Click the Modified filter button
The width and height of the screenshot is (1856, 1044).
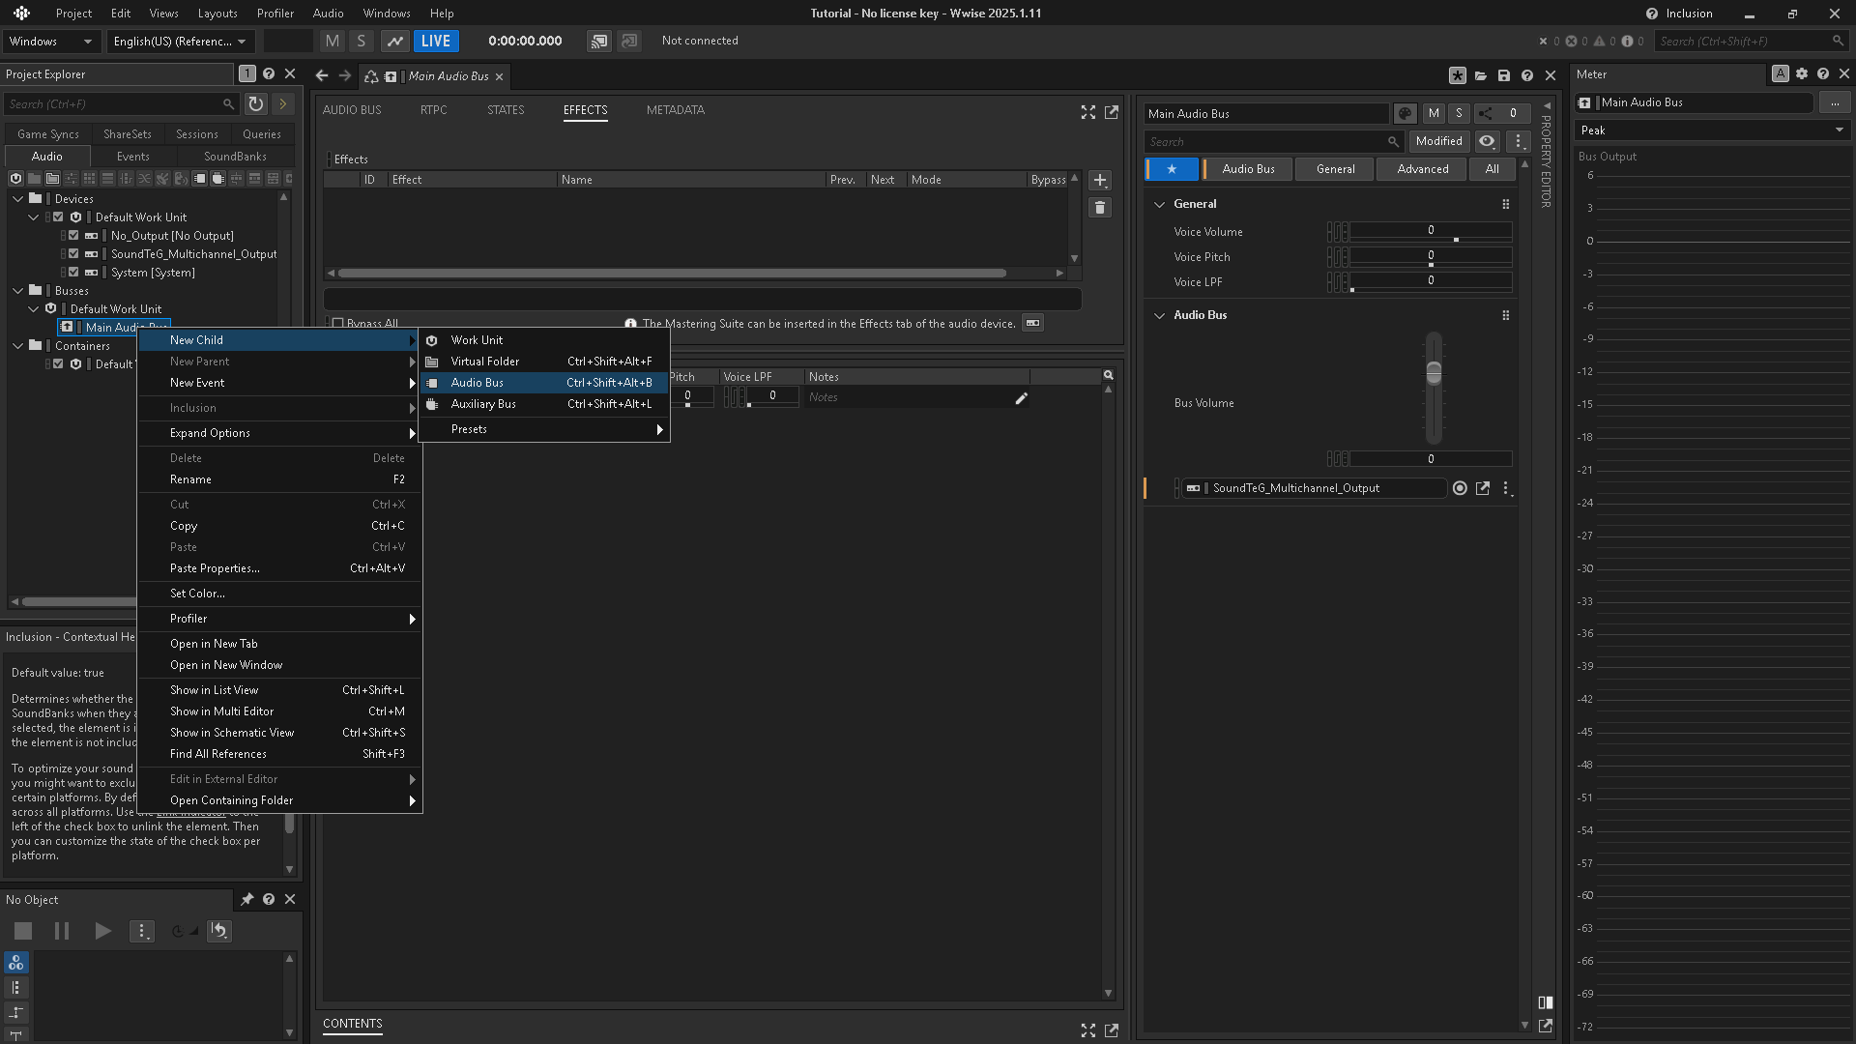(1438, 141)
